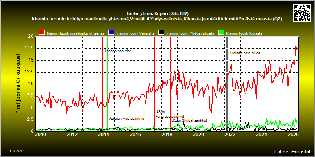Select legend label 'Irlannin tuonti Yhdysvalloista'
The image size is (315, 157).
click(x=190, y=33)
